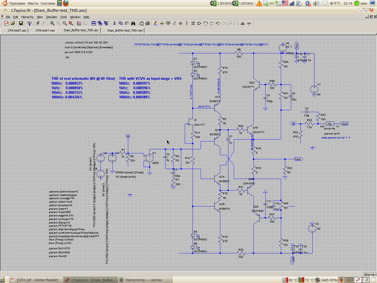Select the Diode tool
377x283 pixels.
coord(193,23)
